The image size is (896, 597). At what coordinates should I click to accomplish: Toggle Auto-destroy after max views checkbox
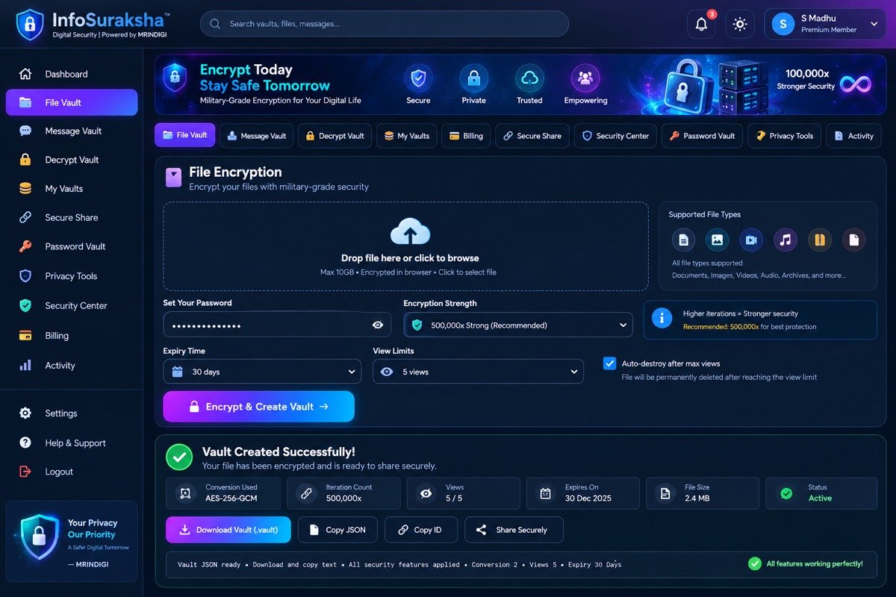tap(609, 363)
